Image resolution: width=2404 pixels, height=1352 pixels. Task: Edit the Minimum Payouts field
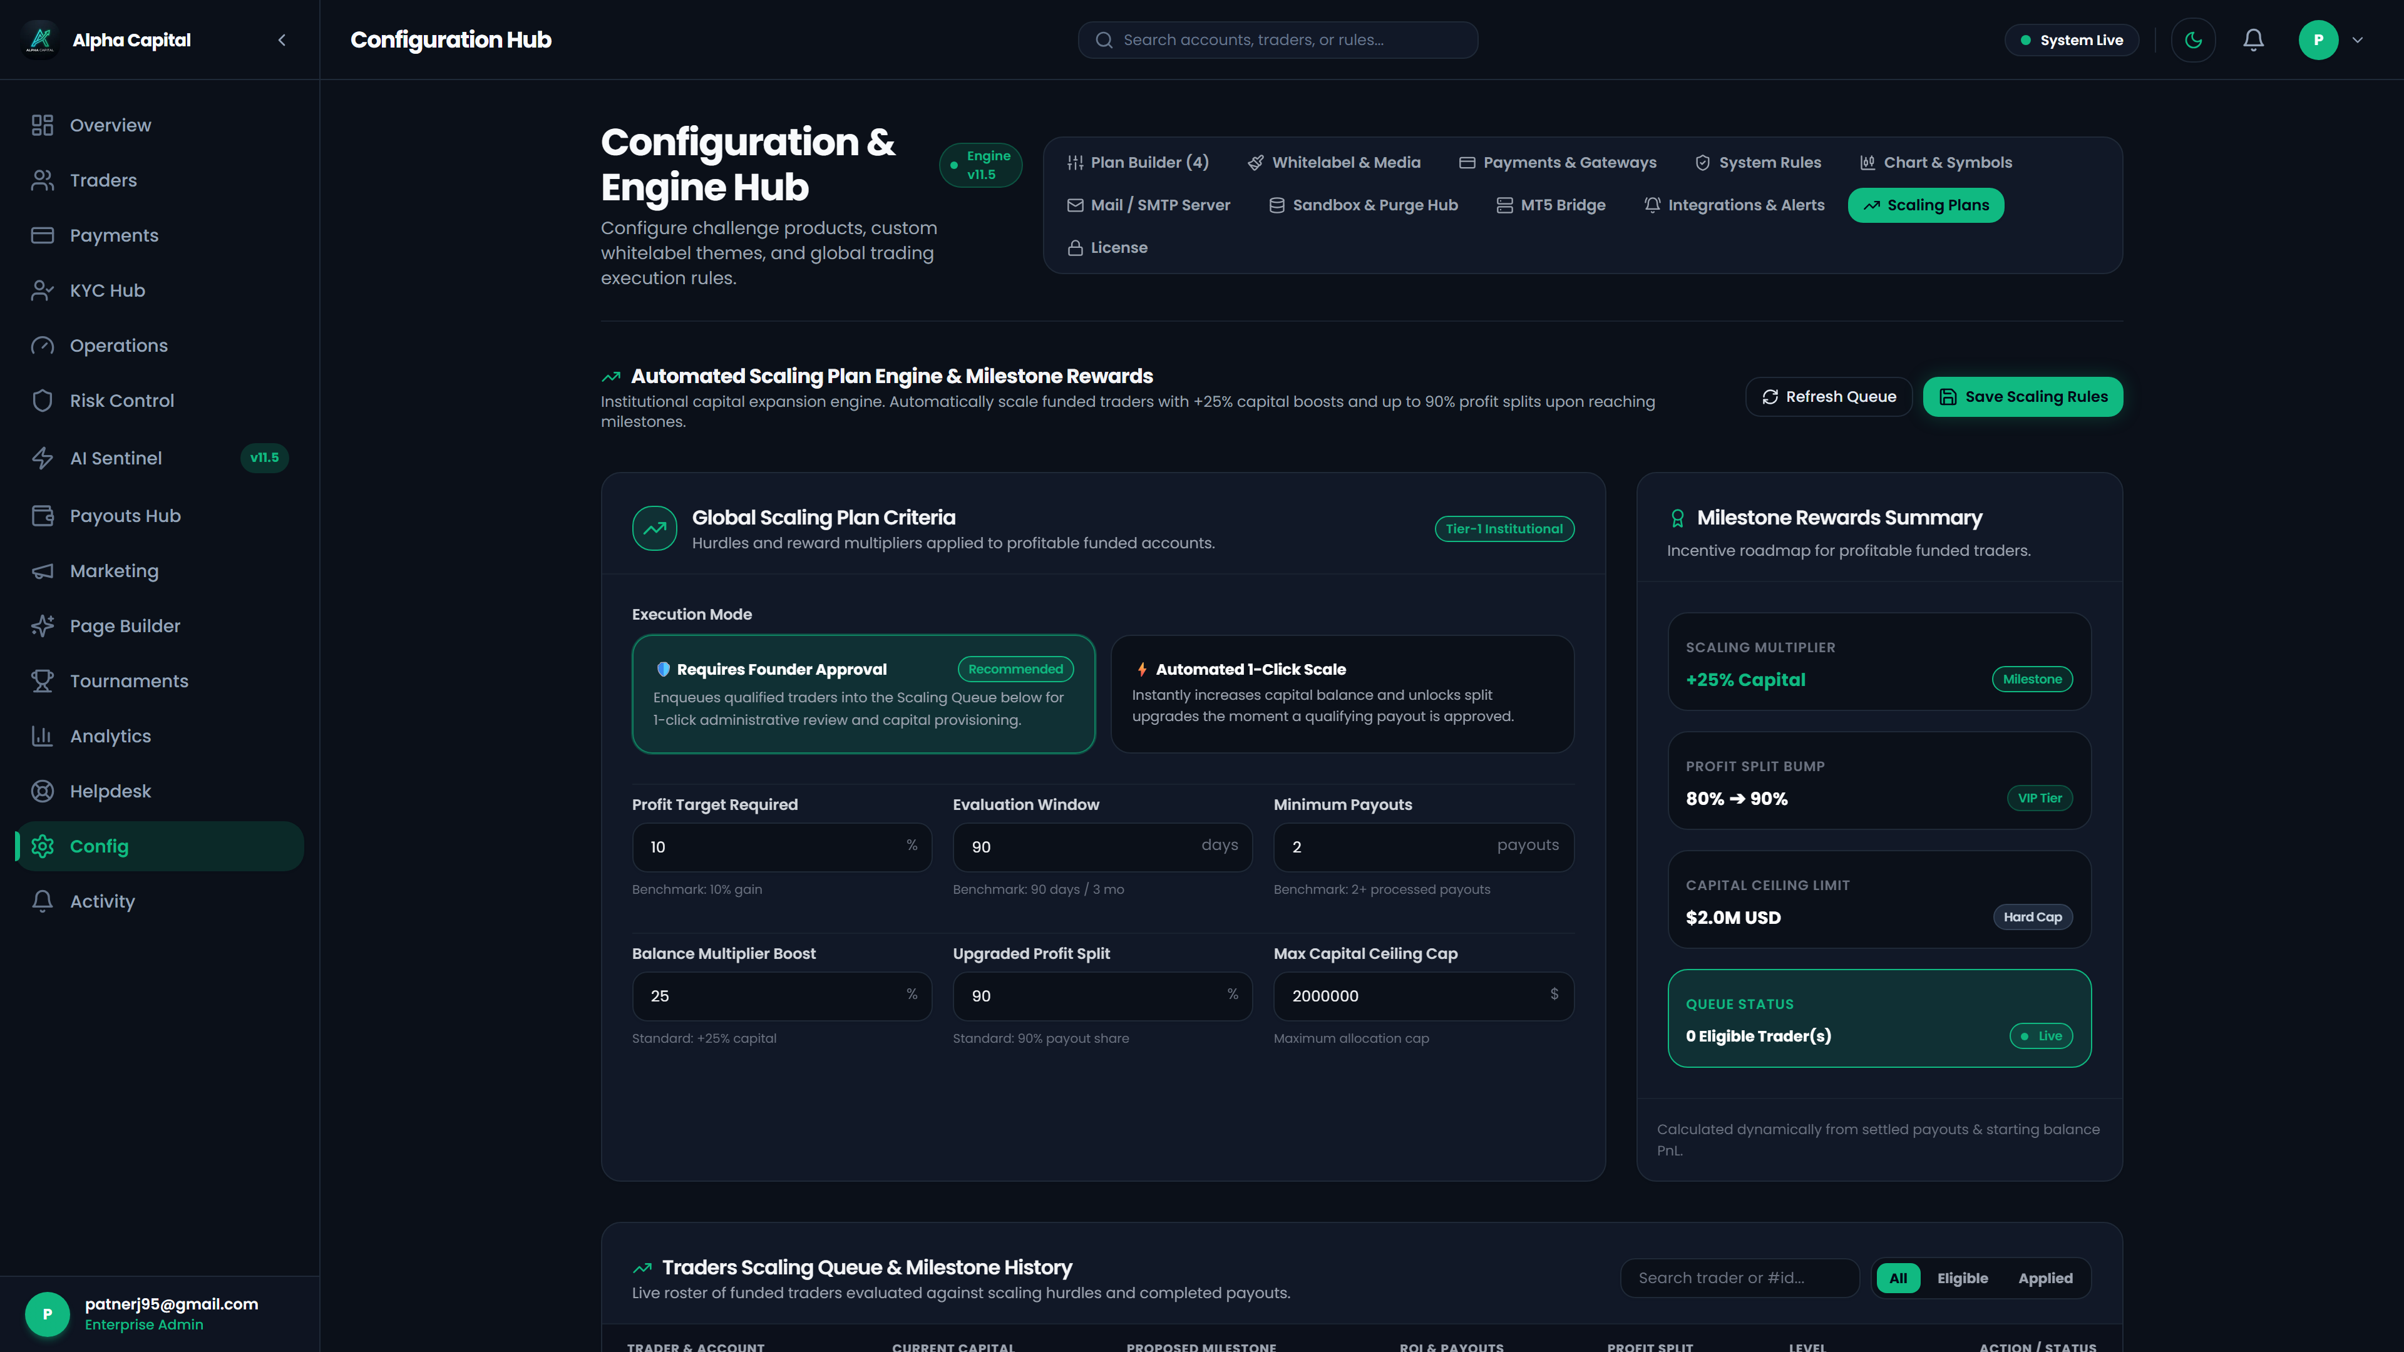pyautogui.click(x=1423, y=848)
